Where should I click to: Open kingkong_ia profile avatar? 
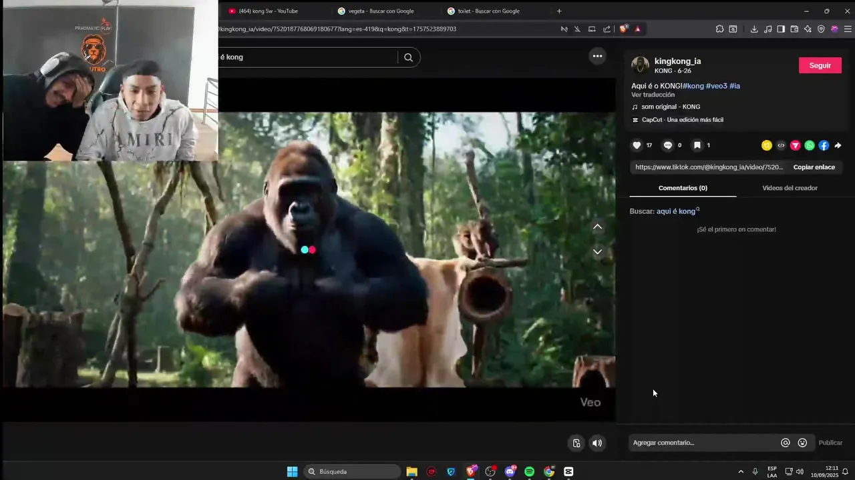640,65
